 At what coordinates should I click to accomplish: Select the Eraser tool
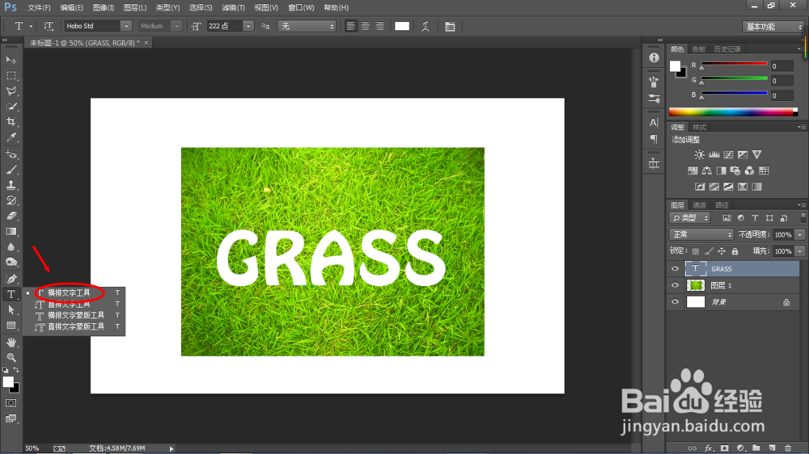pyautogui.click(x=11, y=216)
